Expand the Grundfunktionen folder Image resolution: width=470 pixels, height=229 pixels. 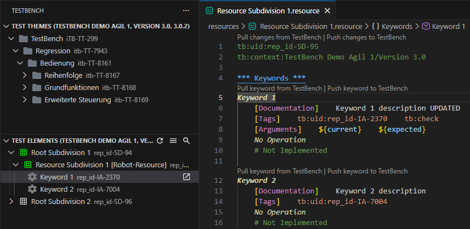[25, 88]
